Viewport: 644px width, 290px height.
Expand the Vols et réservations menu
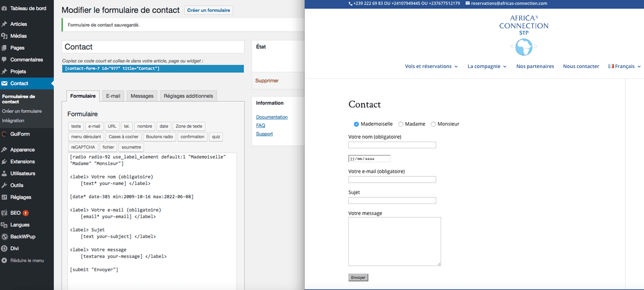pos(431,66)
